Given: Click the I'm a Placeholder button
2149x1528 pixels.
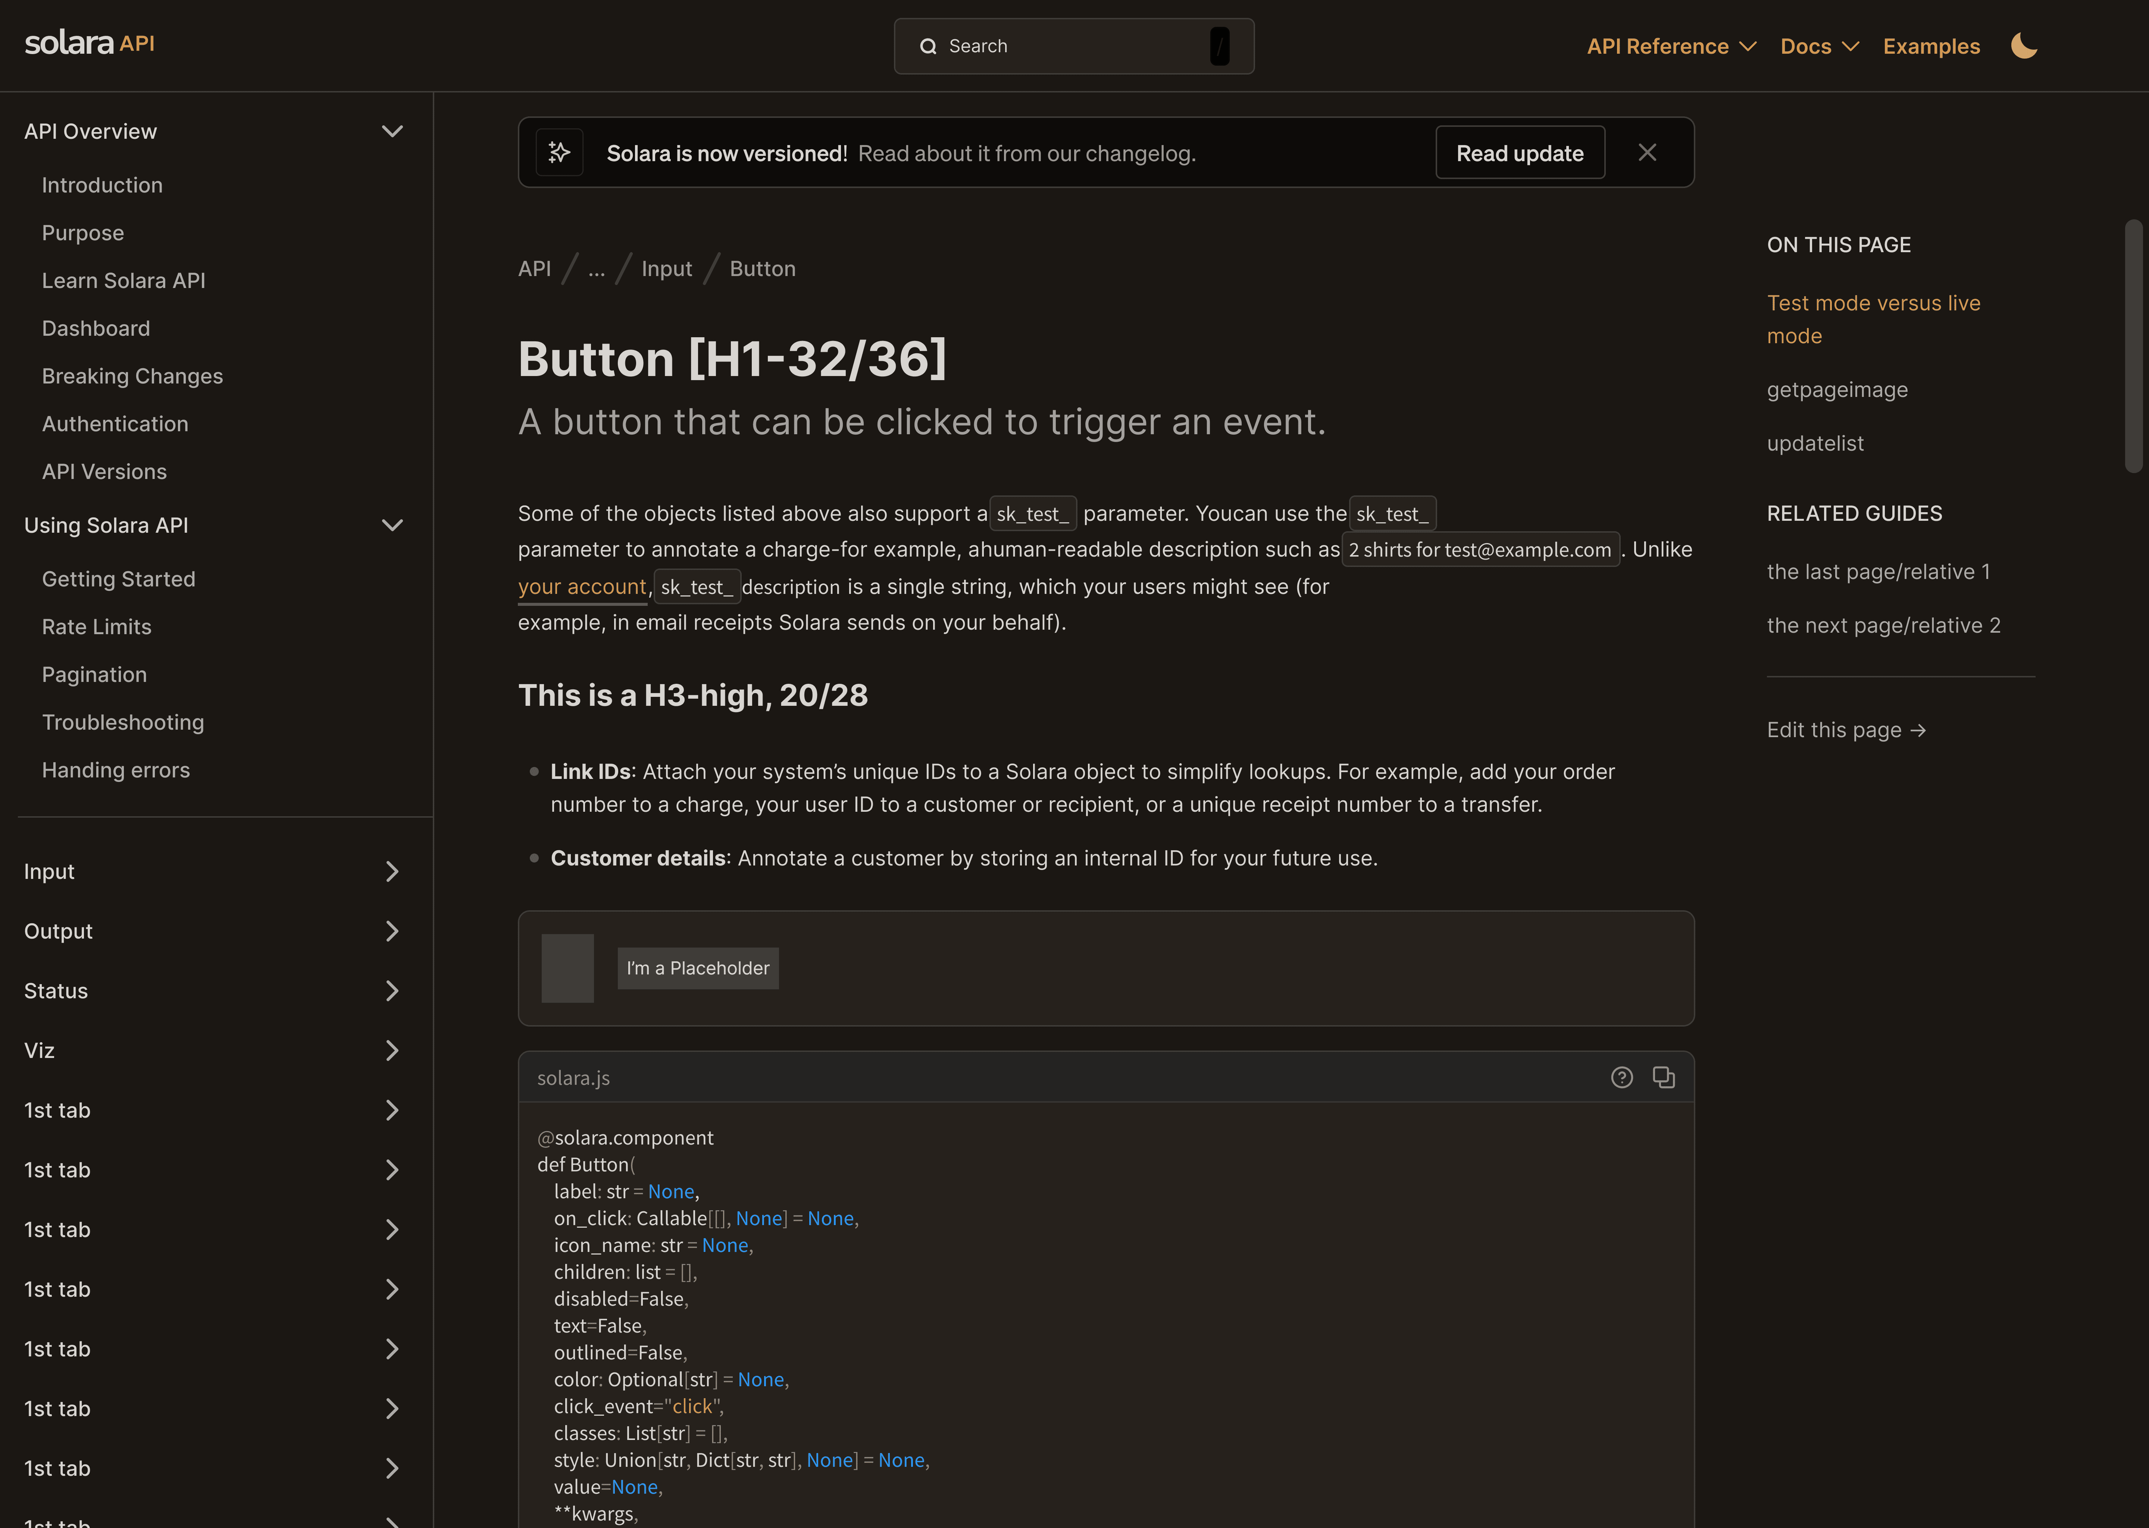Looking at the screenshot, I should pos(697,968).
